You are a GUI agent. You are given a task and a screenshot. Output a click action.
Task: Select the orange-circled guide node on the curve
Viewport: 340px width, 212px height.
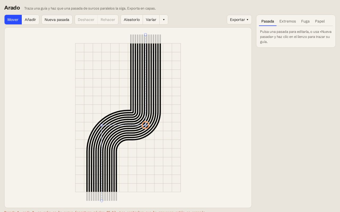click(146, 125)
